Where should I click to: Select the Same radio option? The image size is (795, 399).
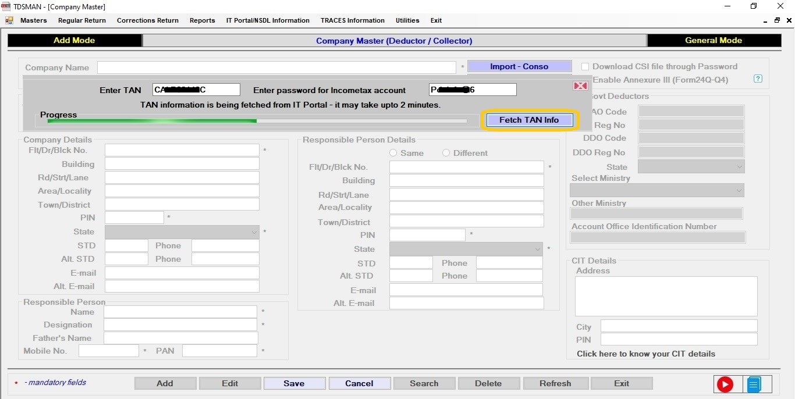393,153
